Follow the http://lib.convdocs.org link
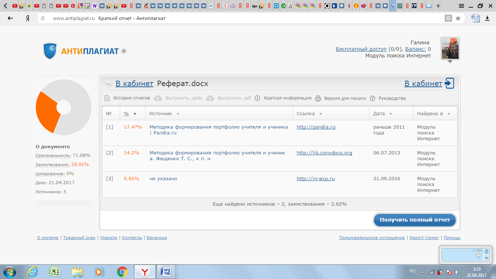The image size is (496, 279). tap(324, 153)
